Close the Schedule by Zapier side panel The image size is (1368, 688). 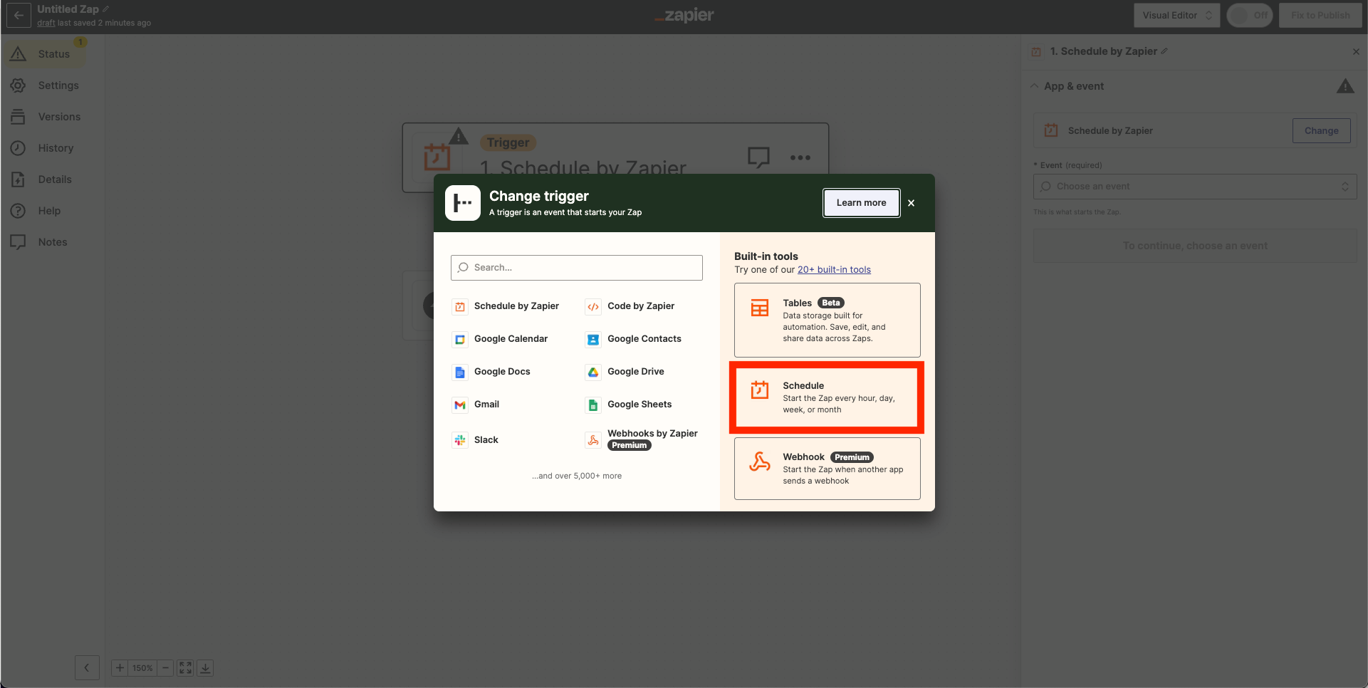tap(1356, 51)
